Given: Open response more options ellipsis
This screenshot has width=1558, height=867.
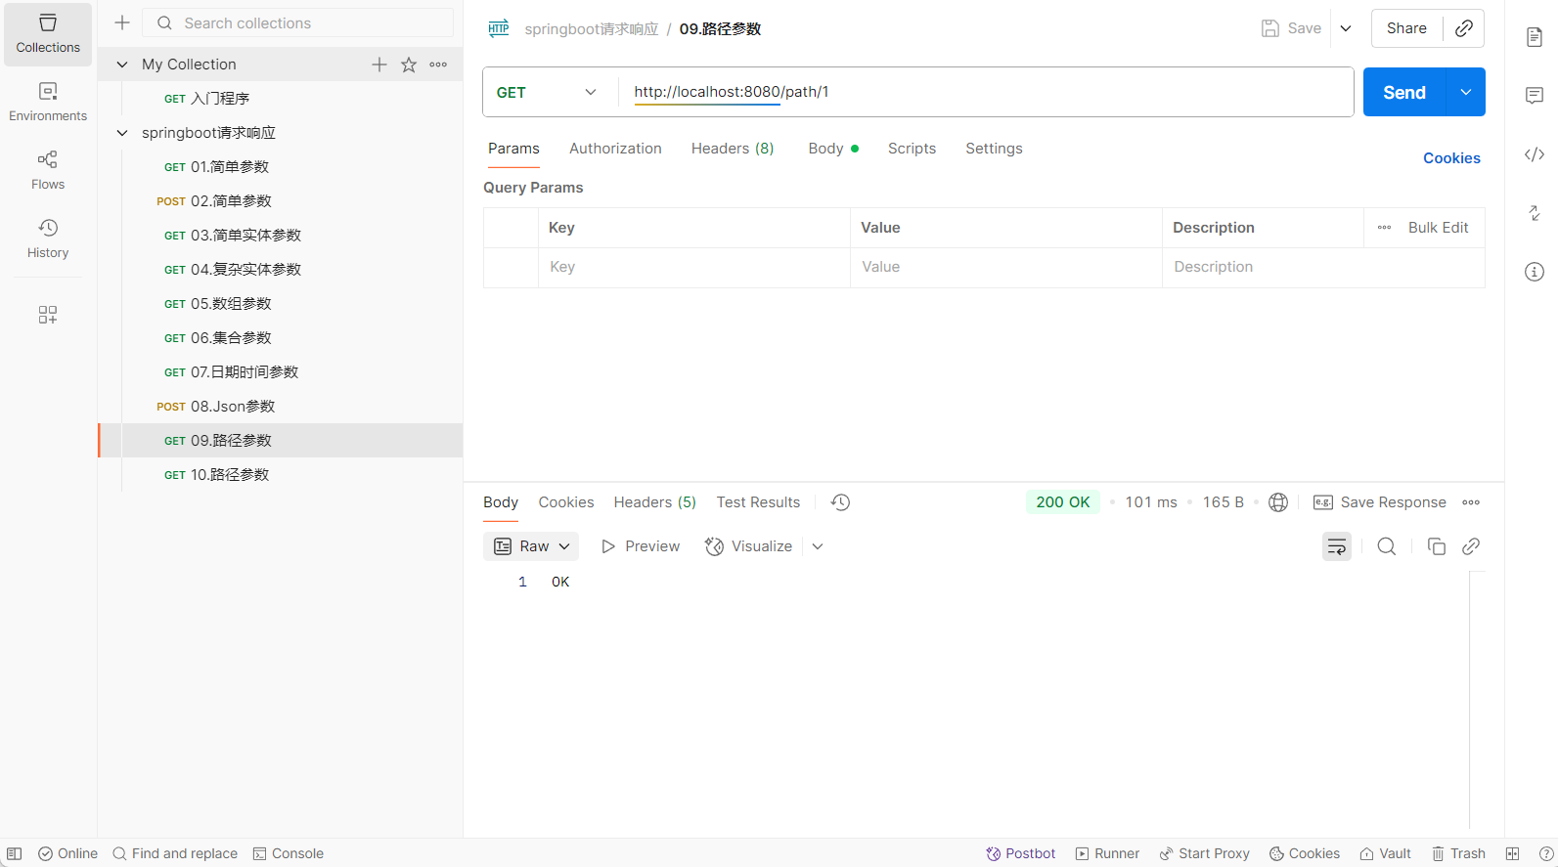Looking at the screenshot, I should (x=1471, y=502).
